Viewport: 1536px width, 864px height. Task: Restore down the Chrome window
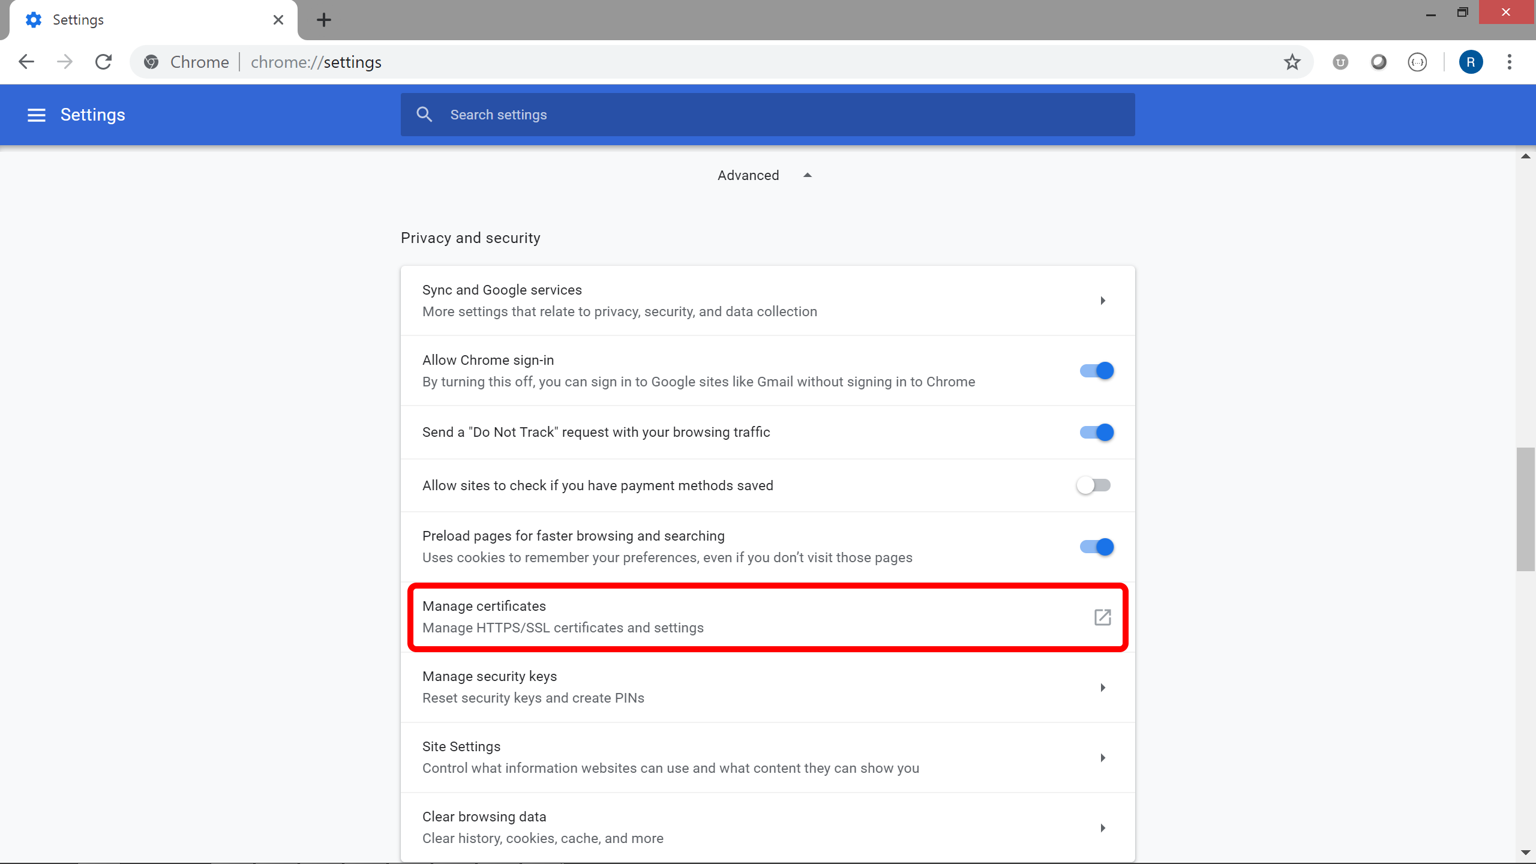(x=1462, y=13)
